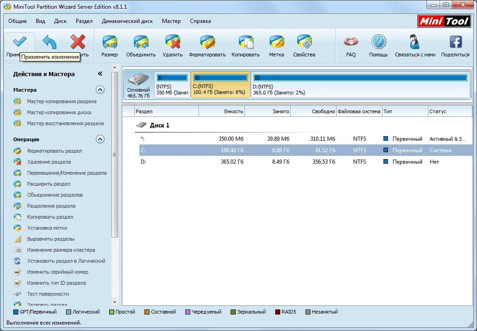Choose Удаление раздела operation
This screenshot has width=477, height=331.
tap(49, 162)
